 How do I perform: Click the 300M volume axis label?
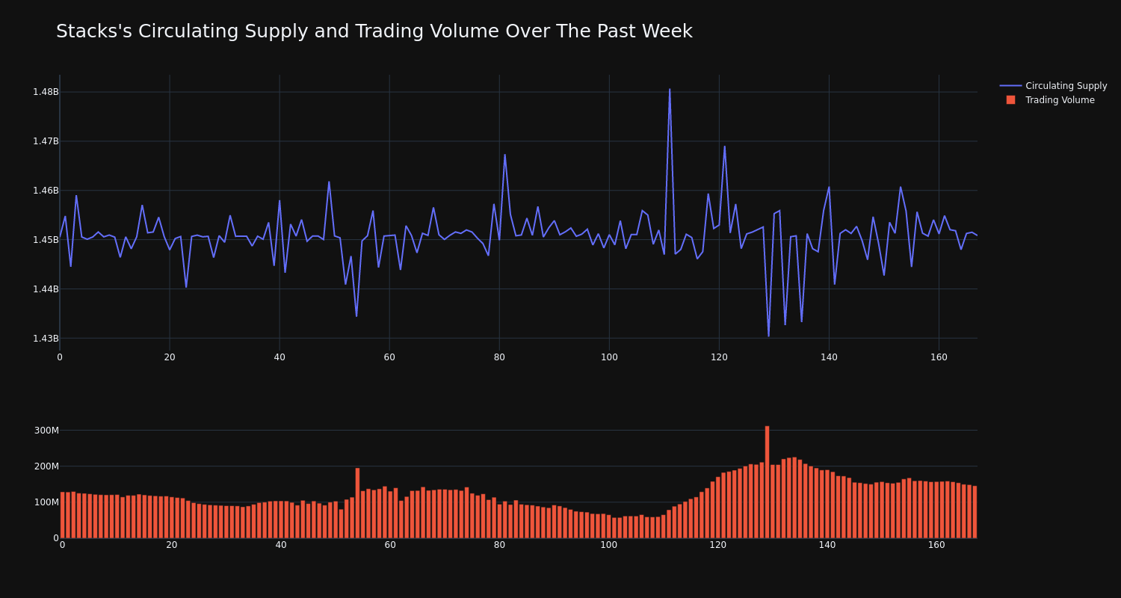[46, 431]
